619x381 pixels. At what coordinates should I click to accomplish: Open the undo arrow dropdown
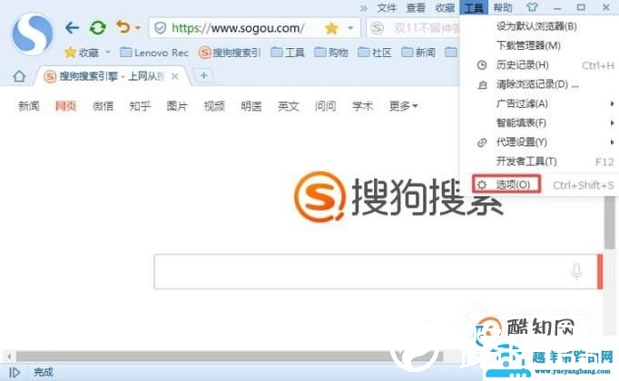point(138,28)
